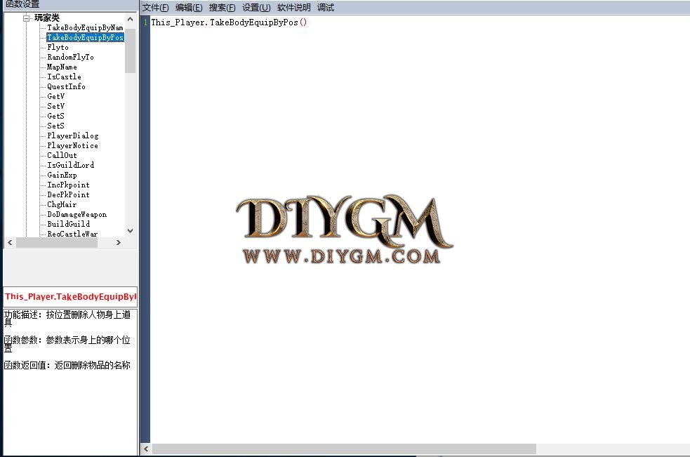The image size is (690, 457).
Task: Click the 功能描述 description text
Action: (67, 318)
